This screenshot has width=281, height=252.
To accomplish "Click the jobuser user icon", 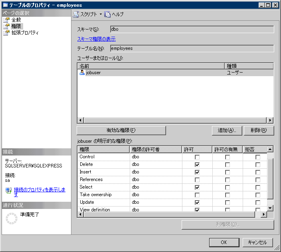I will pos(82,73).
